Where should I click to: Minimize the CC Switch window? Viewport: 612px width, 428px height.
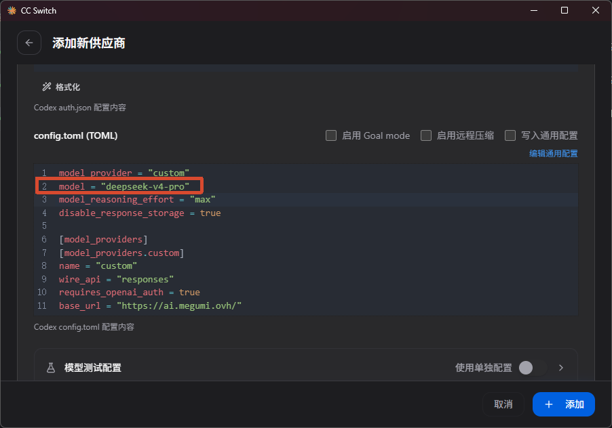pos(534,11)
